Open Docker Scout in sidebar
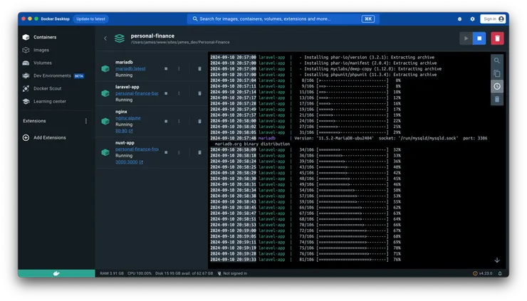This screenshot has width=527, height=301. 48,88
